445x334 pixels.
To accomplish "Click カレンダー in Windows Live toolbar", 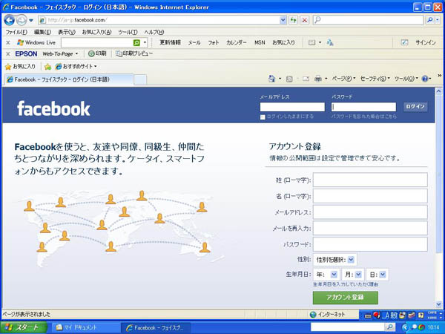I will click(236, 42).
